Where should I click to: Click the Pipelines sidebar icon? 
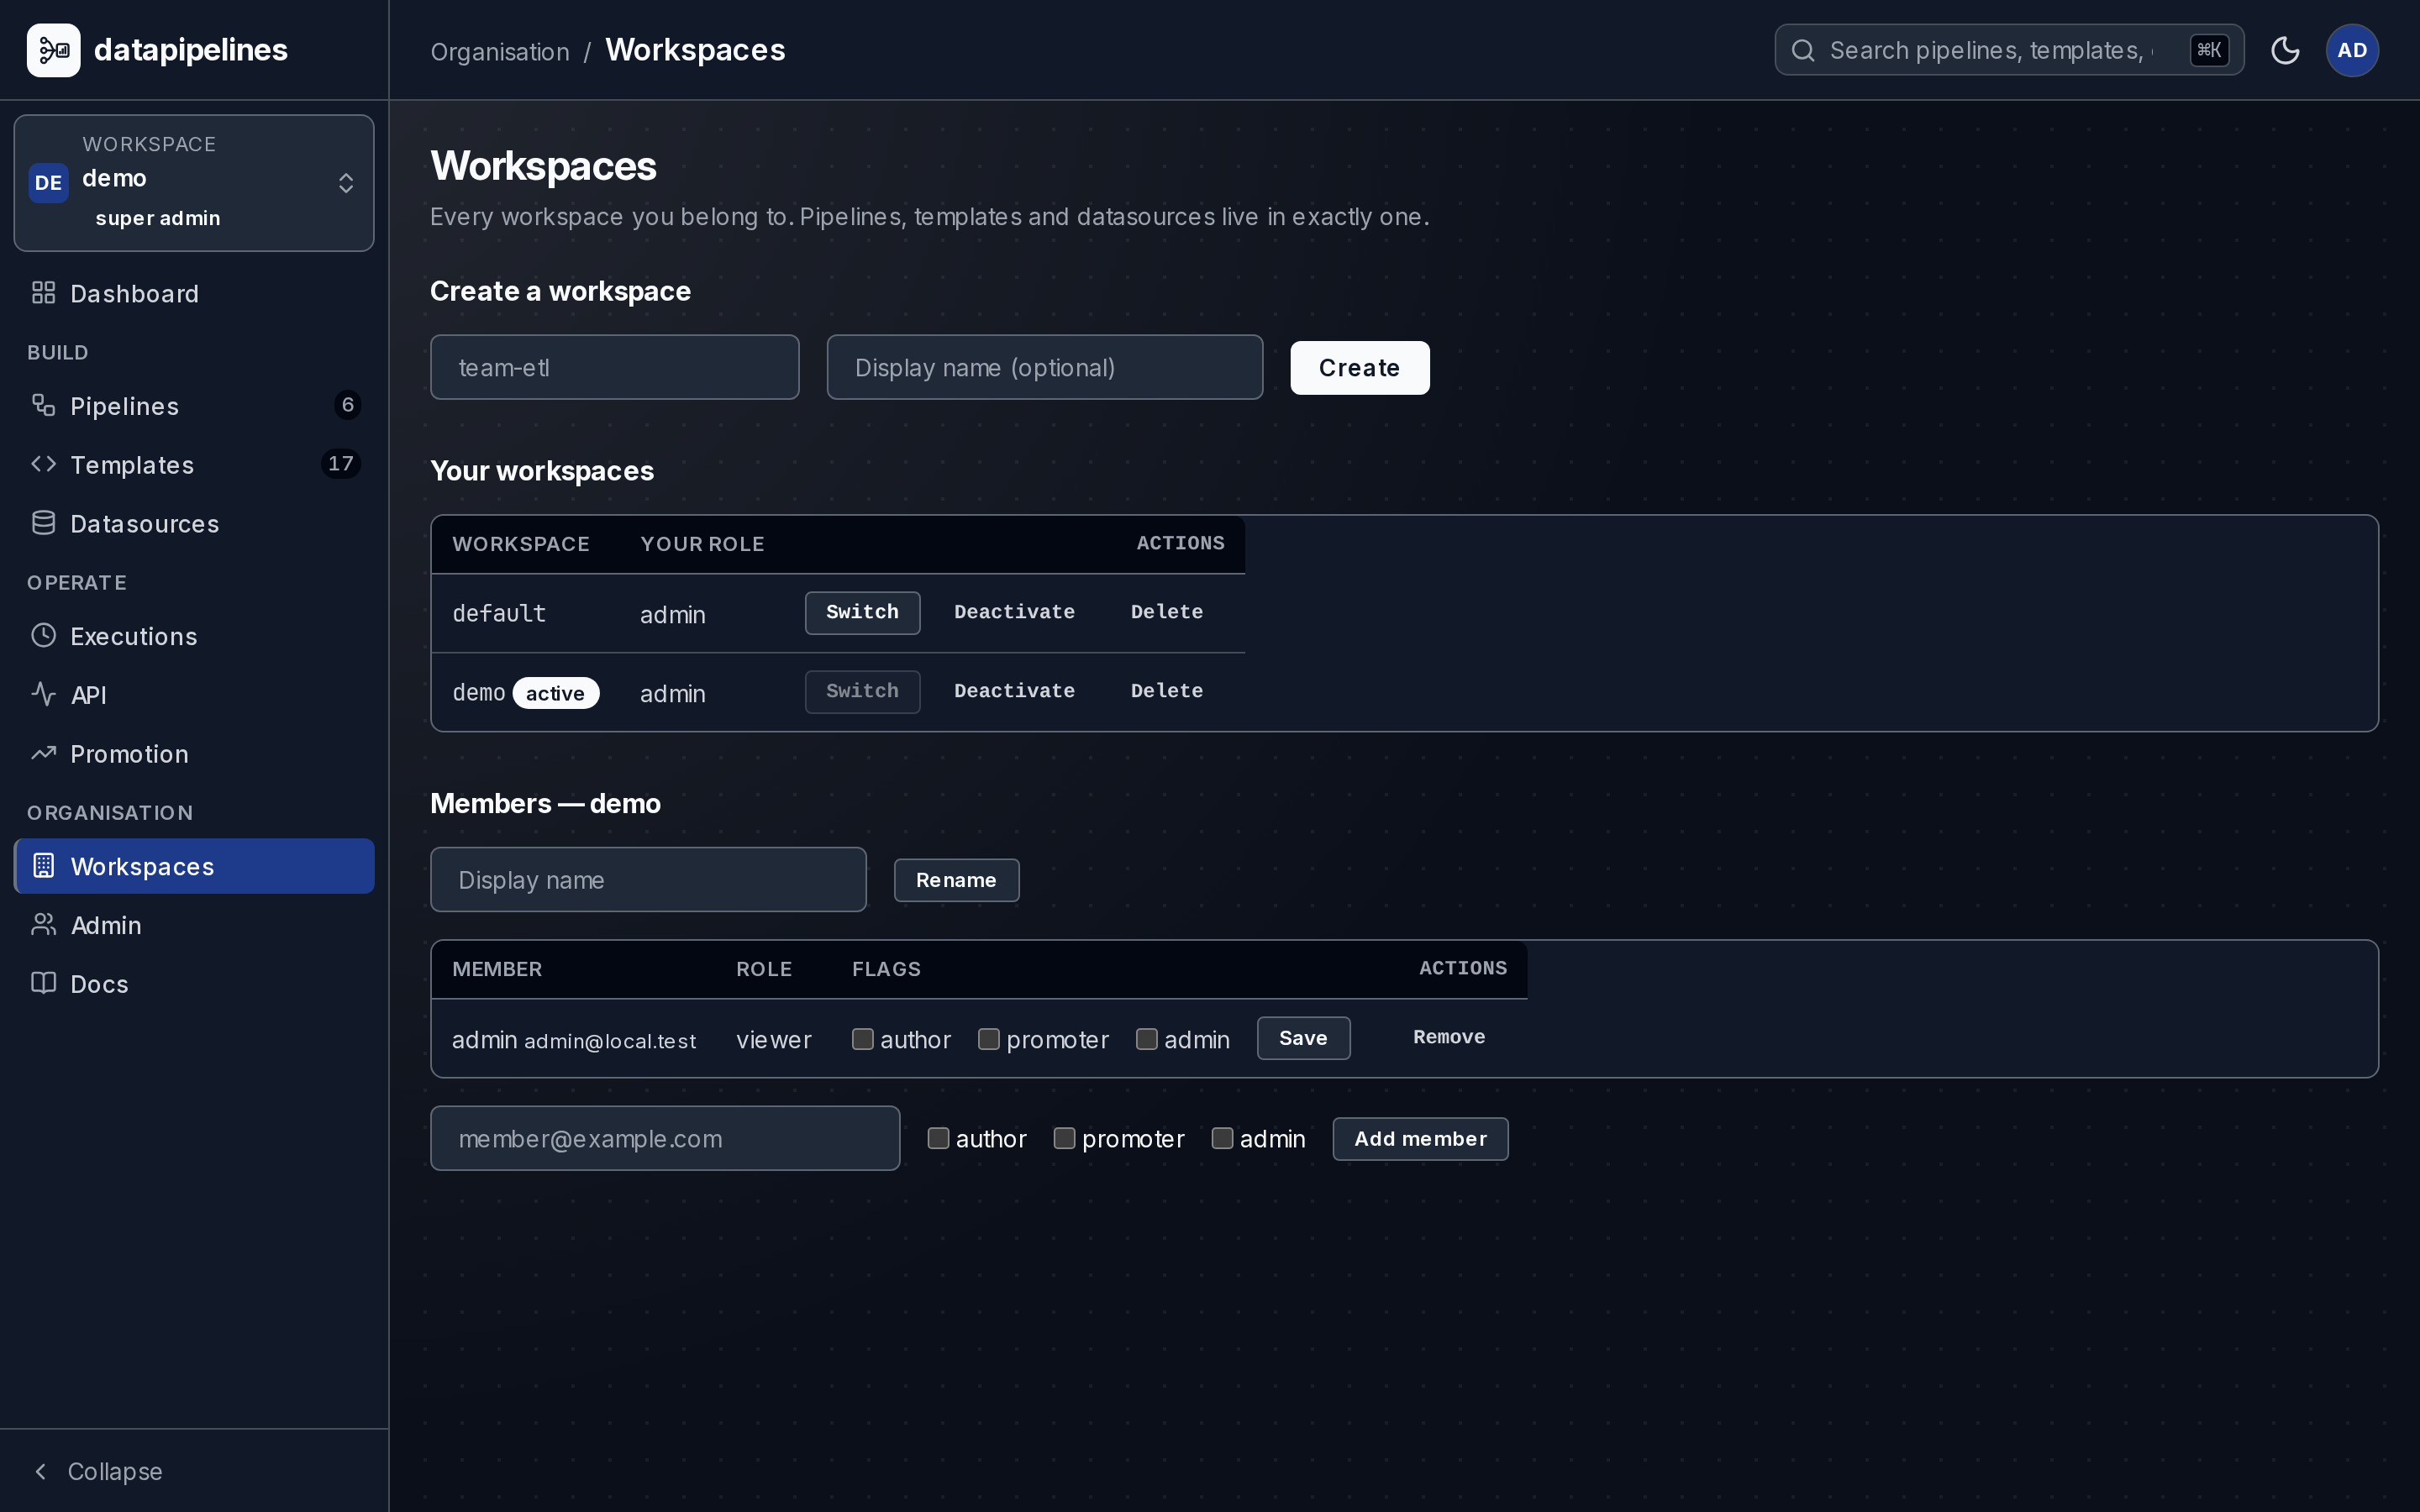tap(43, 405)
